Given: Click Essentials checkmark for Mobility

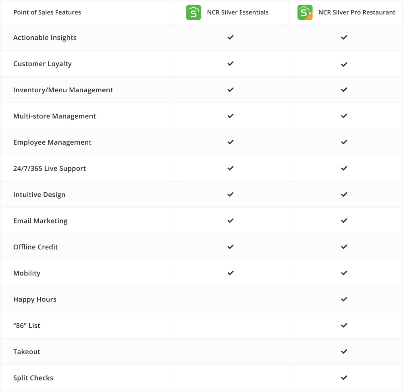Looking at the screenshot, I should click(x=231, y=273).
